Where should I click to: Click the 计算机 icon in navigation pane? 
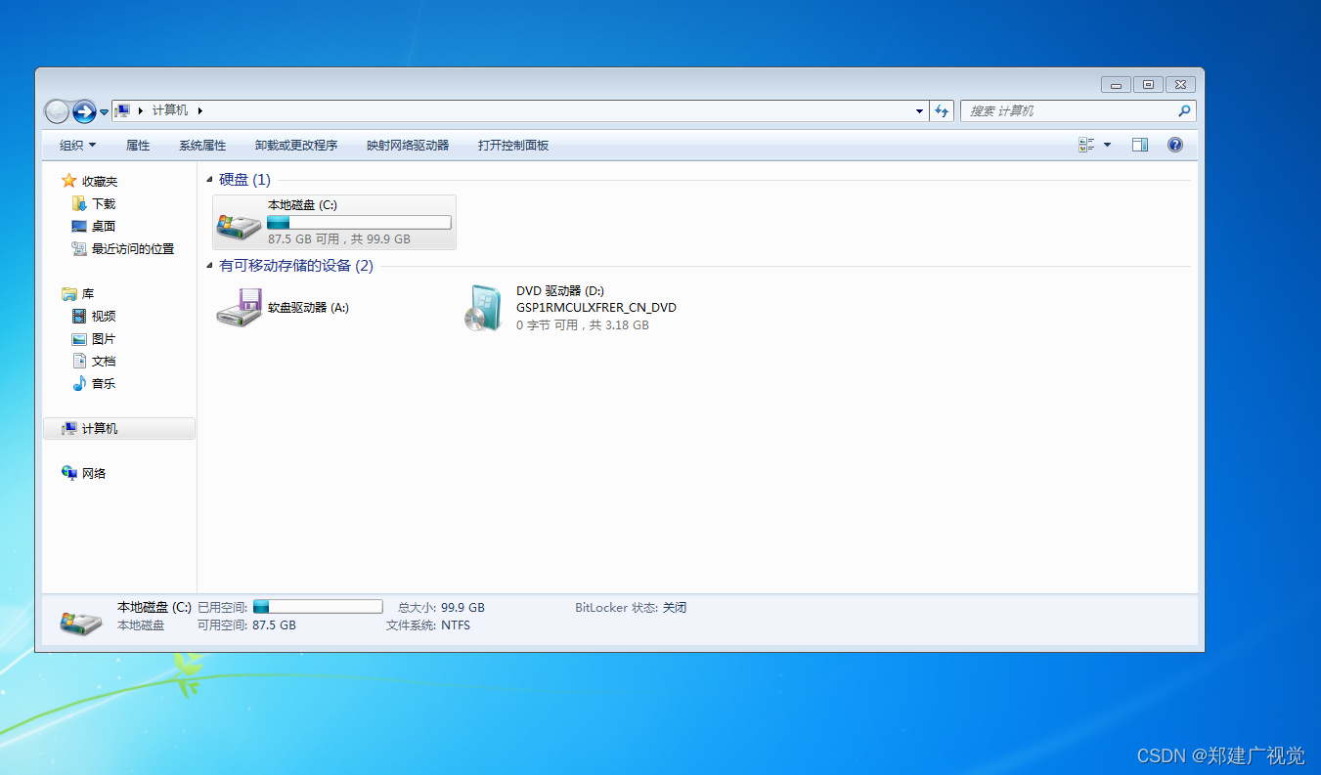(x=69, y=429)
